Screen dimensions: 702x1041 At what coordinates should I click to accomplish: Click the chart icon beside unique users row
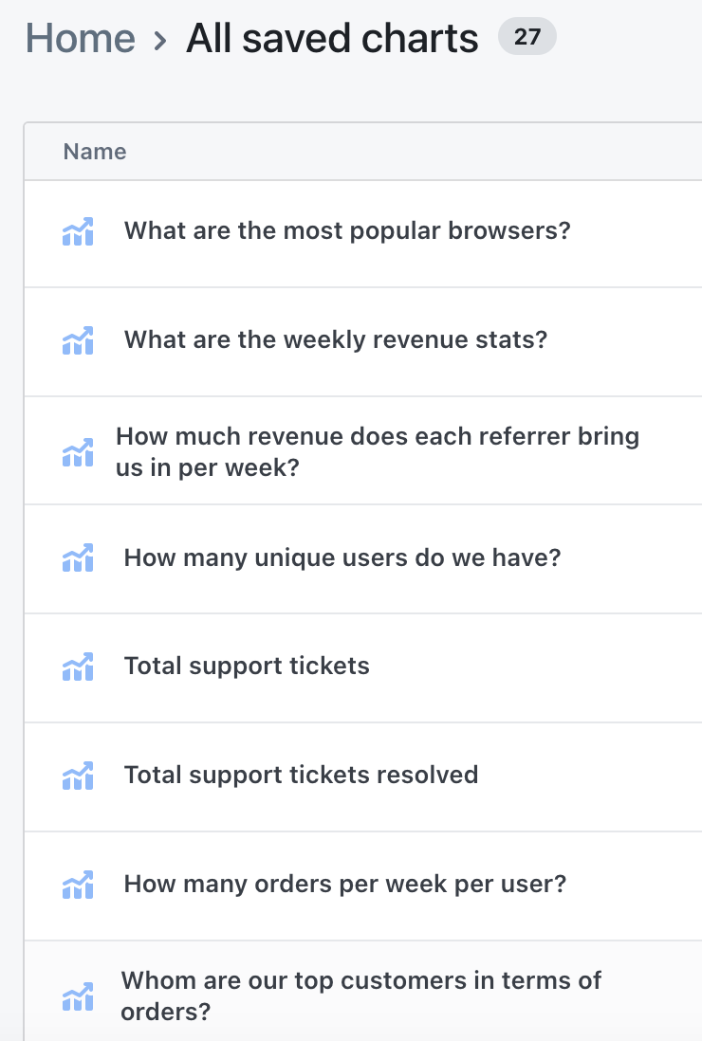point(78,557)
